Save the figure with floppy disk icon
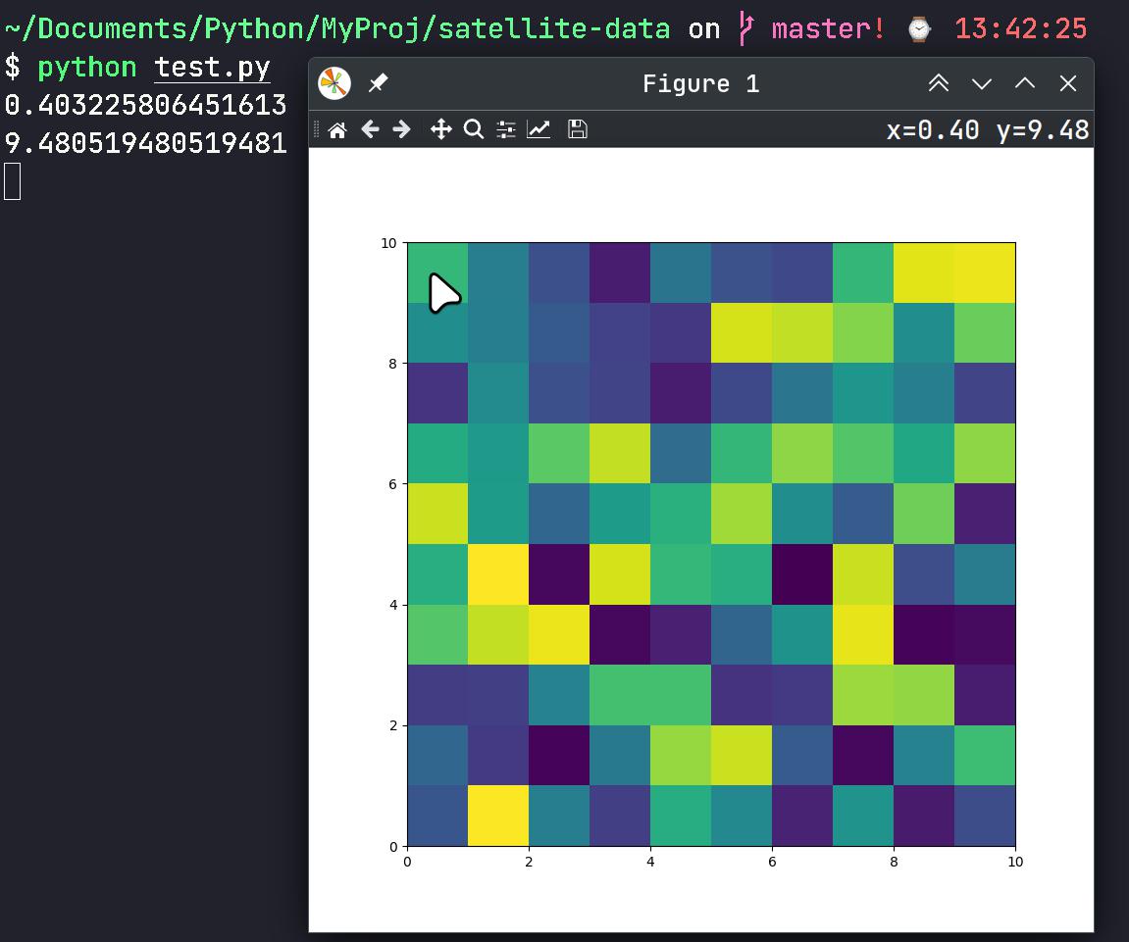Image resolution: width=1129 pixels, height=942 pixels. coord(578,129)
